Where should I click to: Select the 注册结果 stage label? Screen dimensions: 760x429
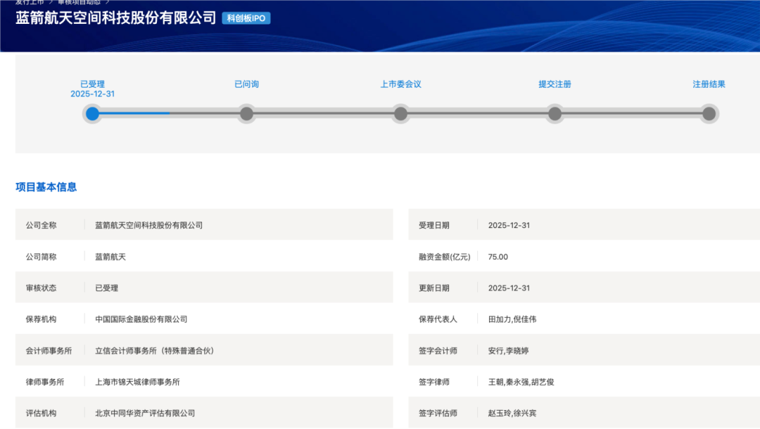(x=709, y=84)
